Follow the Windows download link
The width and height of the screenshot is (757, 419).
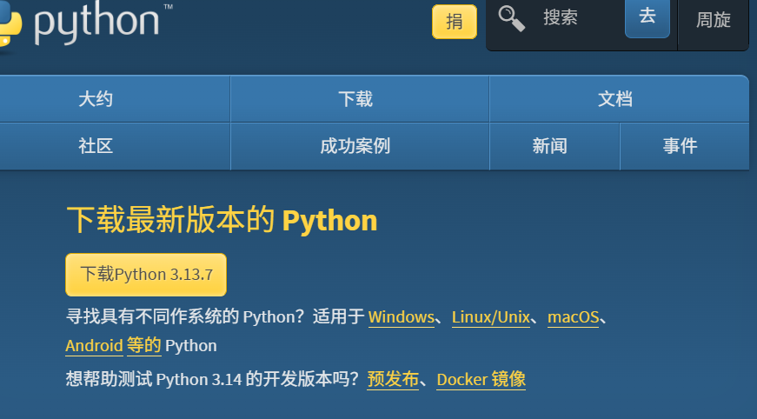pyautogui.click(x=402, y=317)
